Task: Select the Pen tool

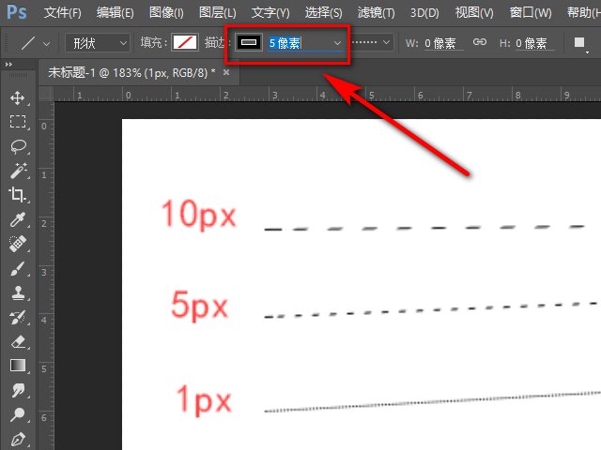Action: pos(17,439)
